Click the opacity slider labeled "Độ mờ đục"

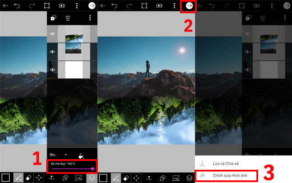(72, 169)
